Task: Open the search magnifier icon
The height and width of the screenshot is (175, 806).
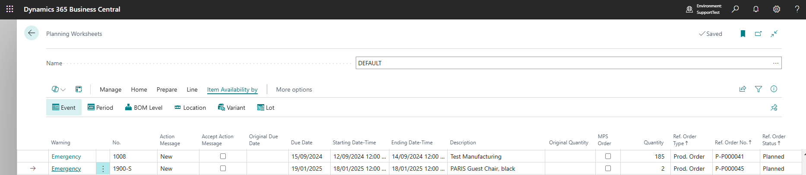Action: 735,9
